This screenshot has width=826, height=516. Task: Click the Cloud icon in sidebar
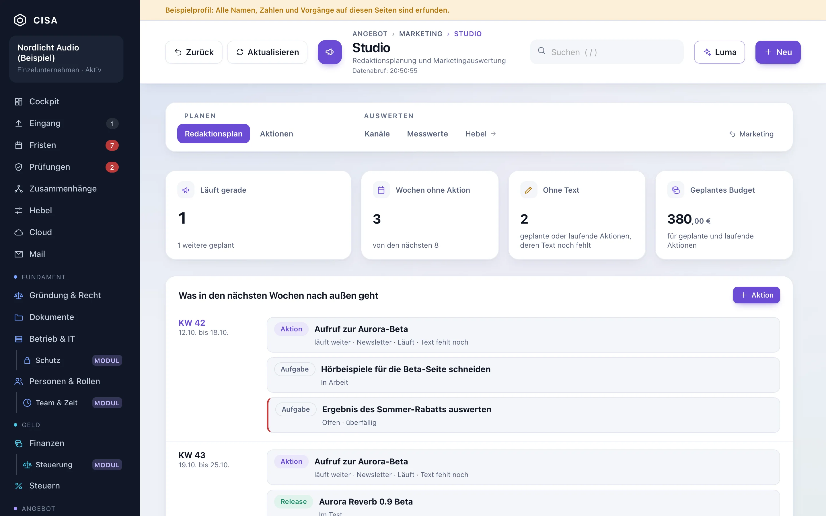[19, 232]
